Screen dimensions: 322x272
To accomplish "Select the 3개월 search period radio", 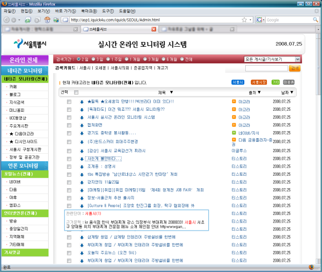I will pos(145,59).
